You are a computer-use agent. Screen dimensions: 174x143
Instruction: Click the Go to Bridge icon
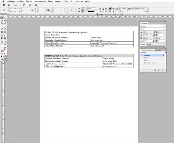pyautogui.click(x=9, y=5)
